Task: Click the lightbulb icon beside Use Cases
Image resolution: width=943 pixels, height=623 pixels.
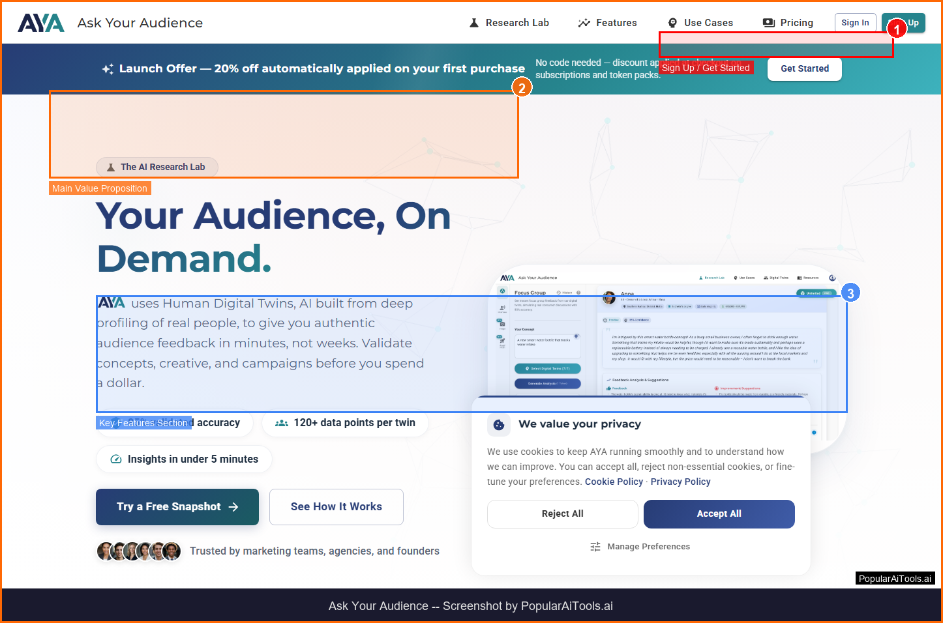Action: pyautogui.click(x=672, y=23)
